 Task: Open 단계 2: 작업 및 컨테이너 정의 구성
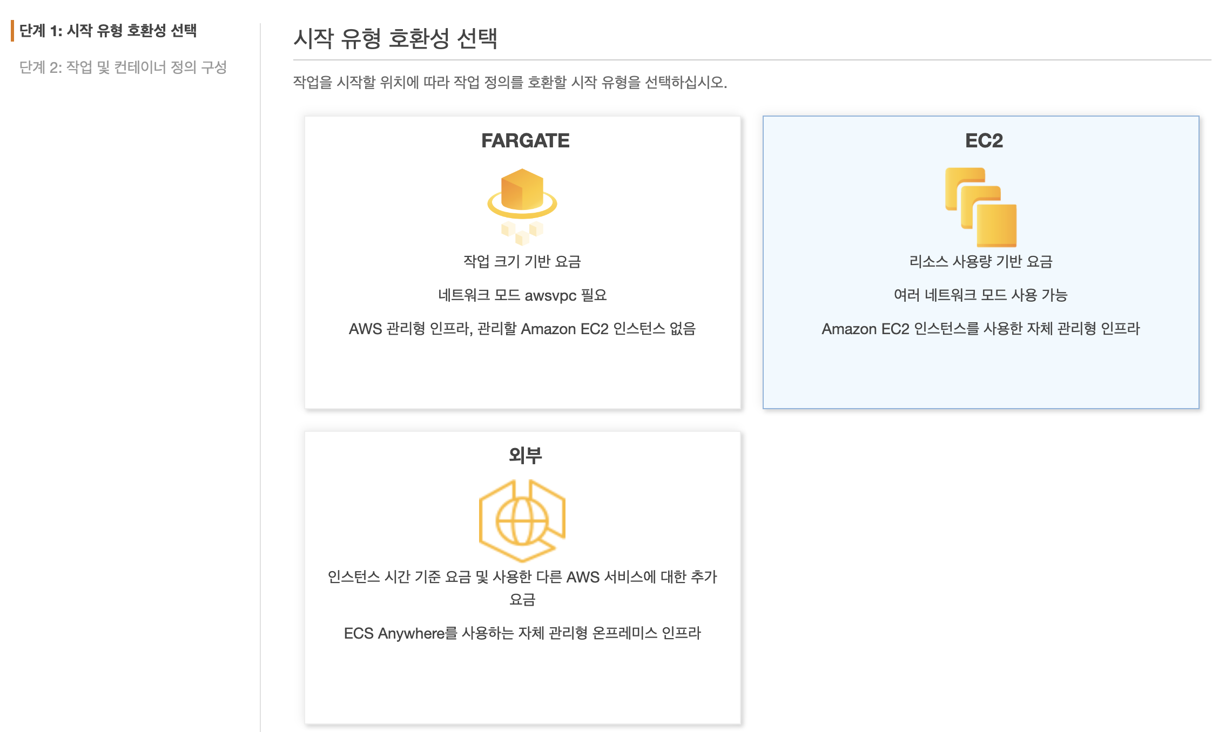123,68
